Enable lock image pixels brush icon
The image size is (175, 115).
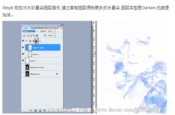tap(31, 35)
